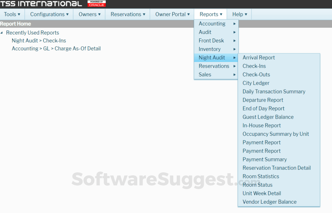Collapse the Recently Used Reports section

3,32
